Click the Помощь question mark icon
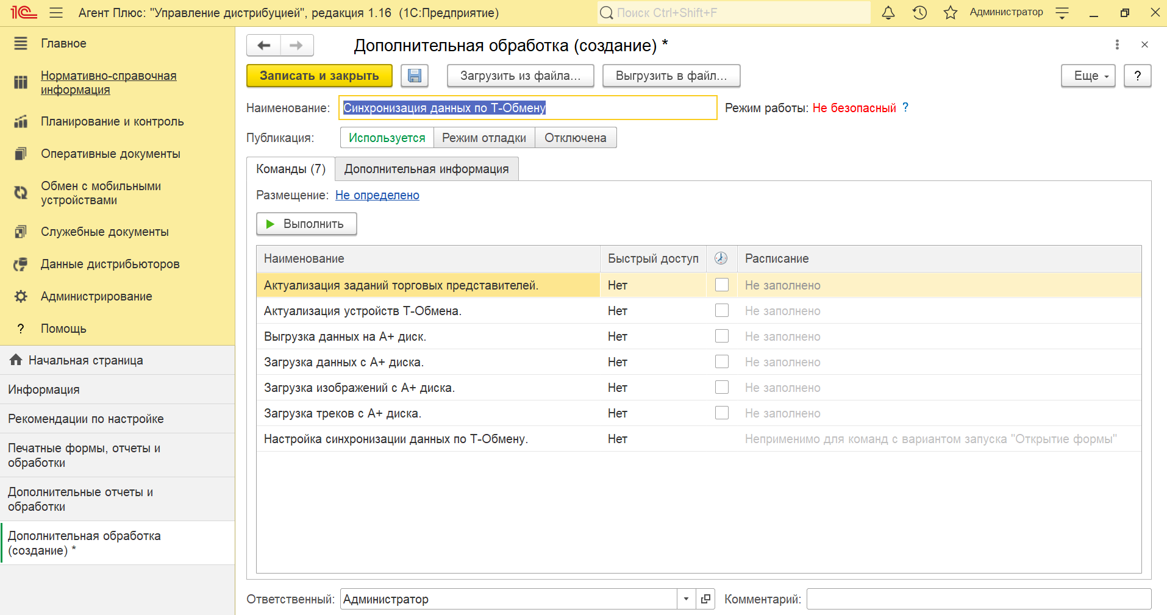 (21, 329)
